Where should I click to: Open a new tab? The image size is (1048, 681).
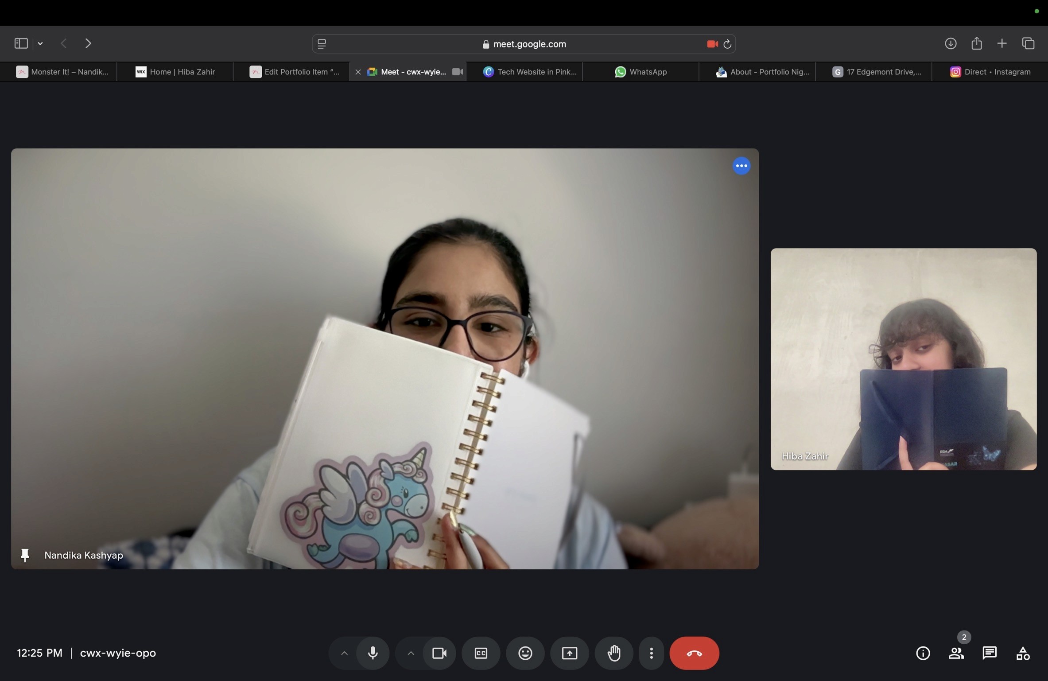pyautogui.click(x=1002, y=43)
